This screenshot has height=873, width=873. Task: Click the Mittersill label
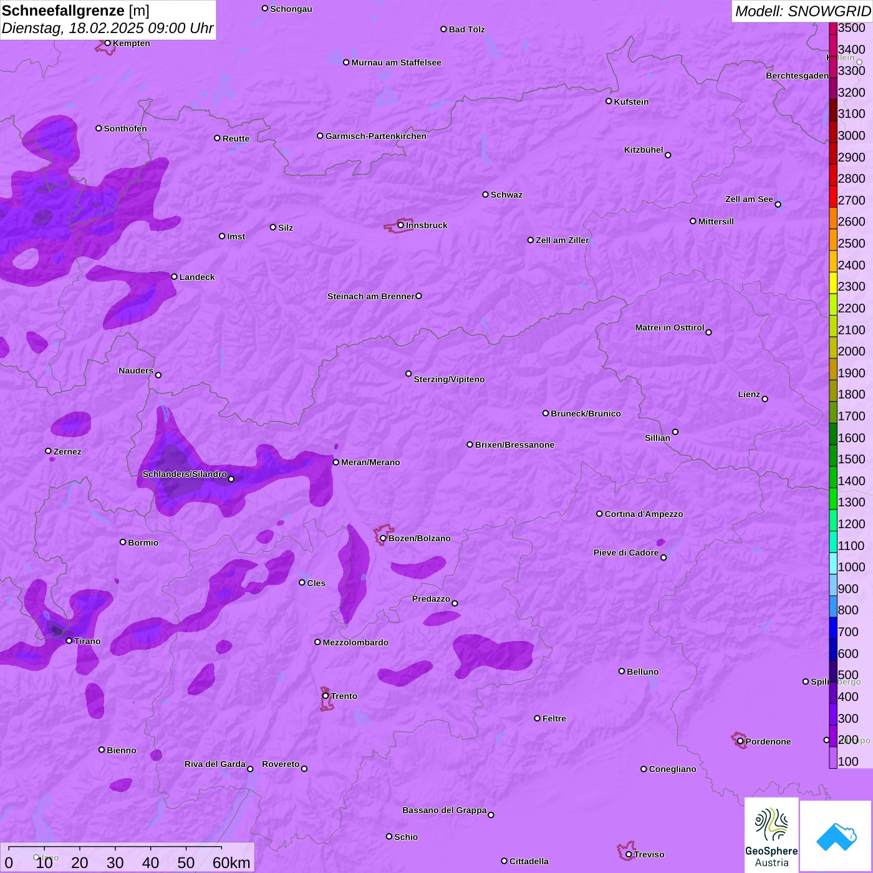point(716,221)
